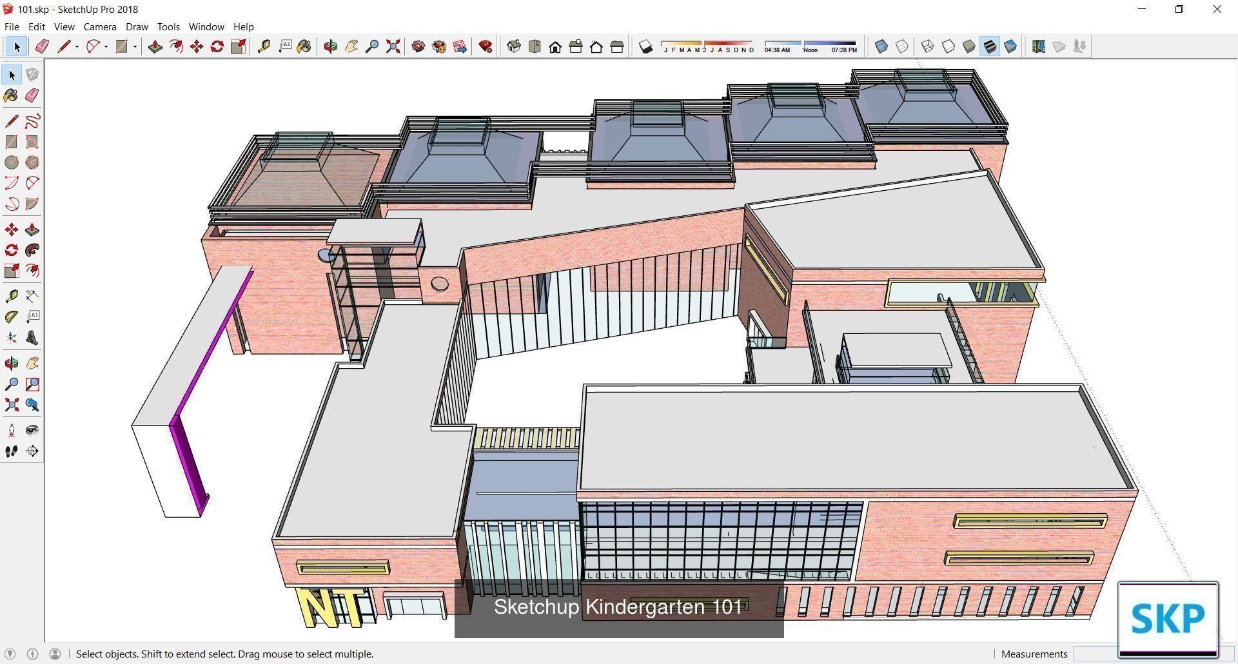Image resolution: width=1238 pixels, height=664 pixels.
Task: Activate the Look Around eye tool
Action: click(32, 431)
